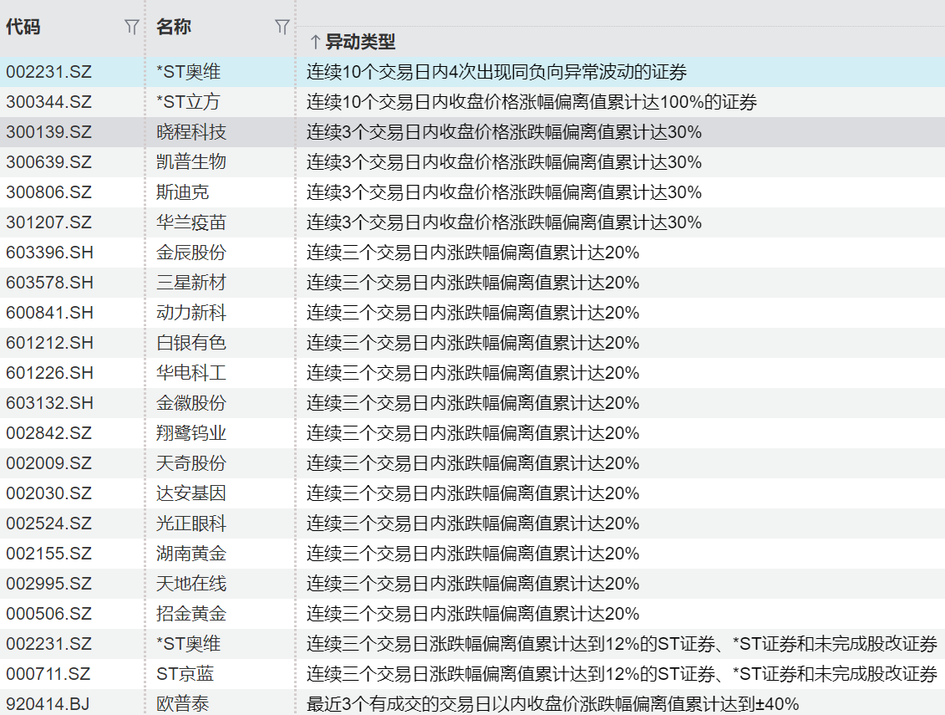Select code cell 920414.BJ
The height and width of the screenshot is (715, 945).
point(48,704)
